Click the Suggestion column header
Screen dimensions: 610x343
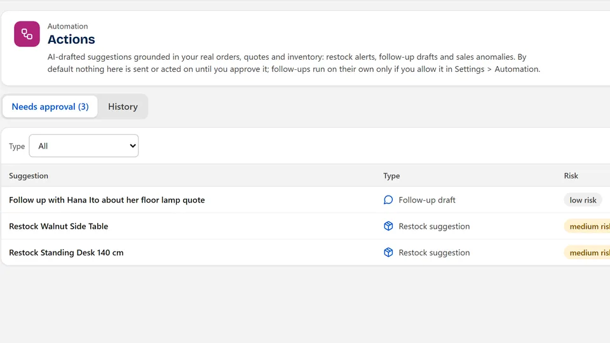(29, 176)
